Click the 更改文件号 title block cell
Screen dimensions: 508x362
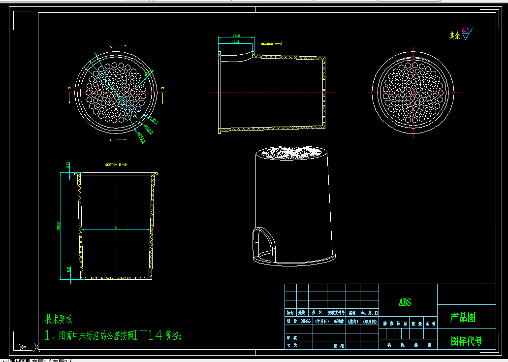pyautogui.click(x=336, y=313)
